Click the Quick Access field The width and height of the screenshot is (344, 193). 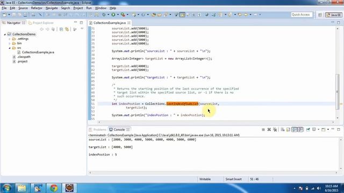[302, 14]
